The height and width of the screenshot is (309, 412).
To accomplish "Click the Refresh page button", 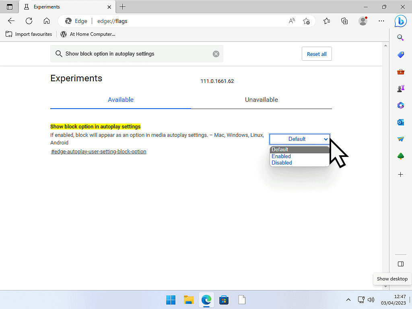I will 29,21.
